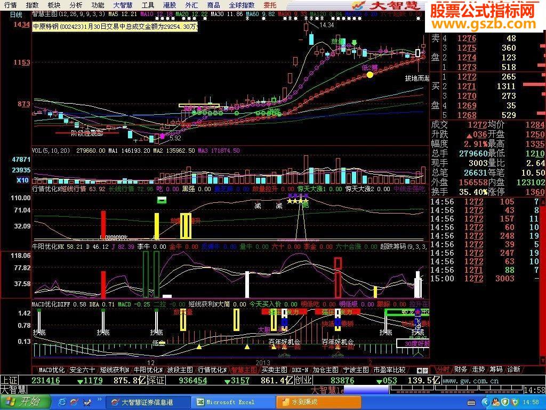This screenshot has width=546, height=410.
Task: Open the 委托 trading menu
Action: tap(270, 5)
